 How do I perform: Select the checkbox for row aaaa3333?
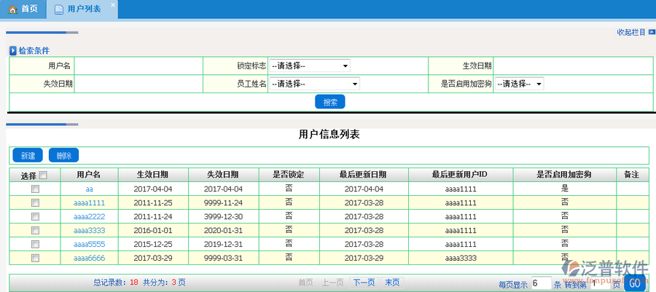click(35, 230)
